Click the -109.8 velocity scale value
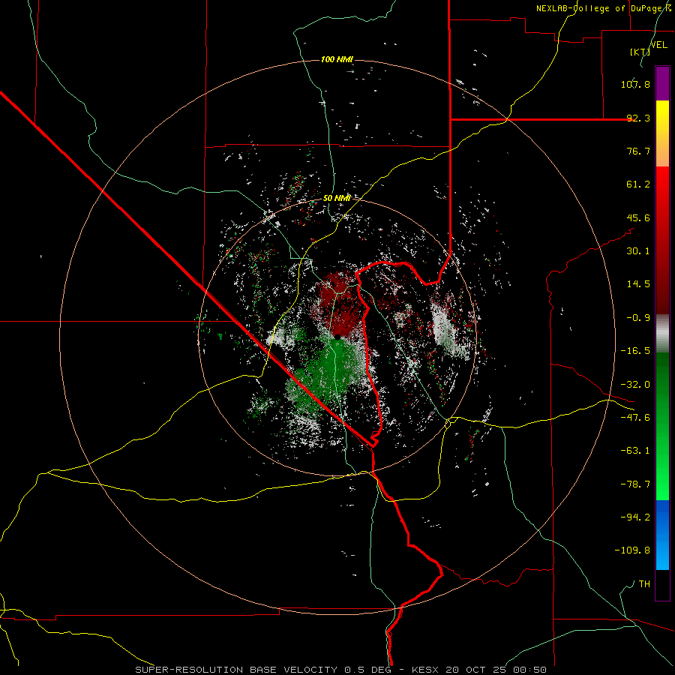This screenshot has width=675, height=675. 632,550
